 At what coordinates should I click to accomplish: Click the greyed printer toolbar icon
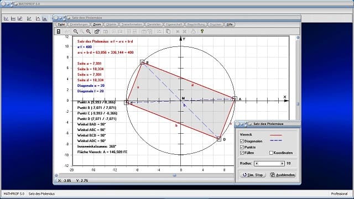[x=193, y=32]
